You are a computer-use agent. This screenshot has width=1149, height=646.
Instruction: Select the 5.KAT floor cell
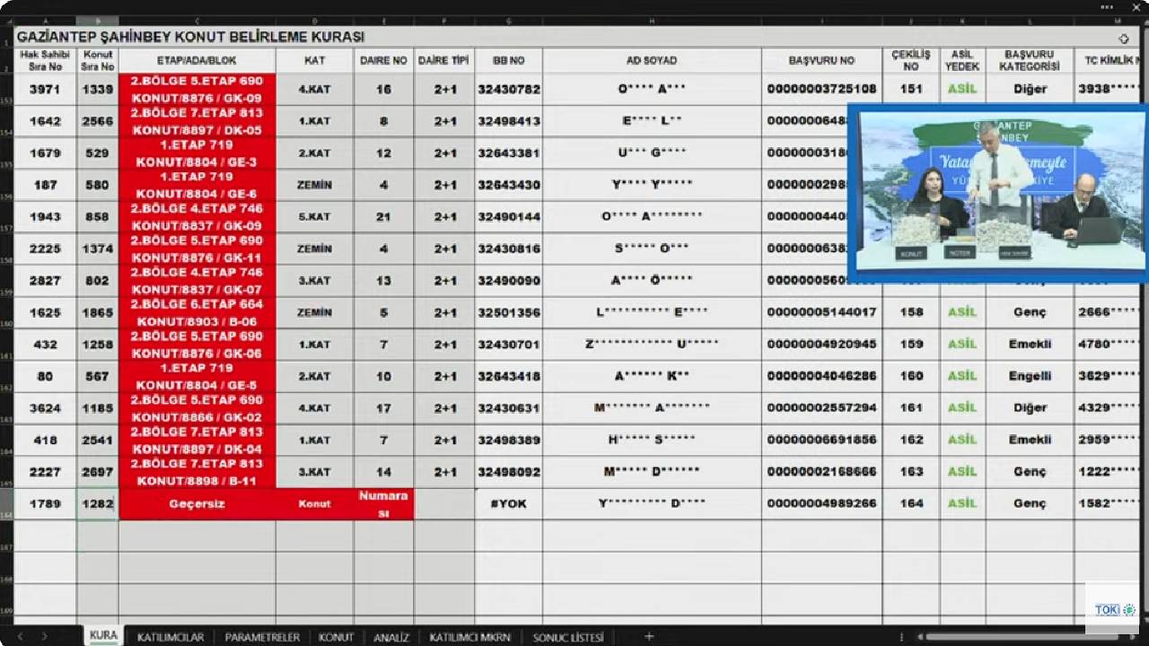point(314,216)
